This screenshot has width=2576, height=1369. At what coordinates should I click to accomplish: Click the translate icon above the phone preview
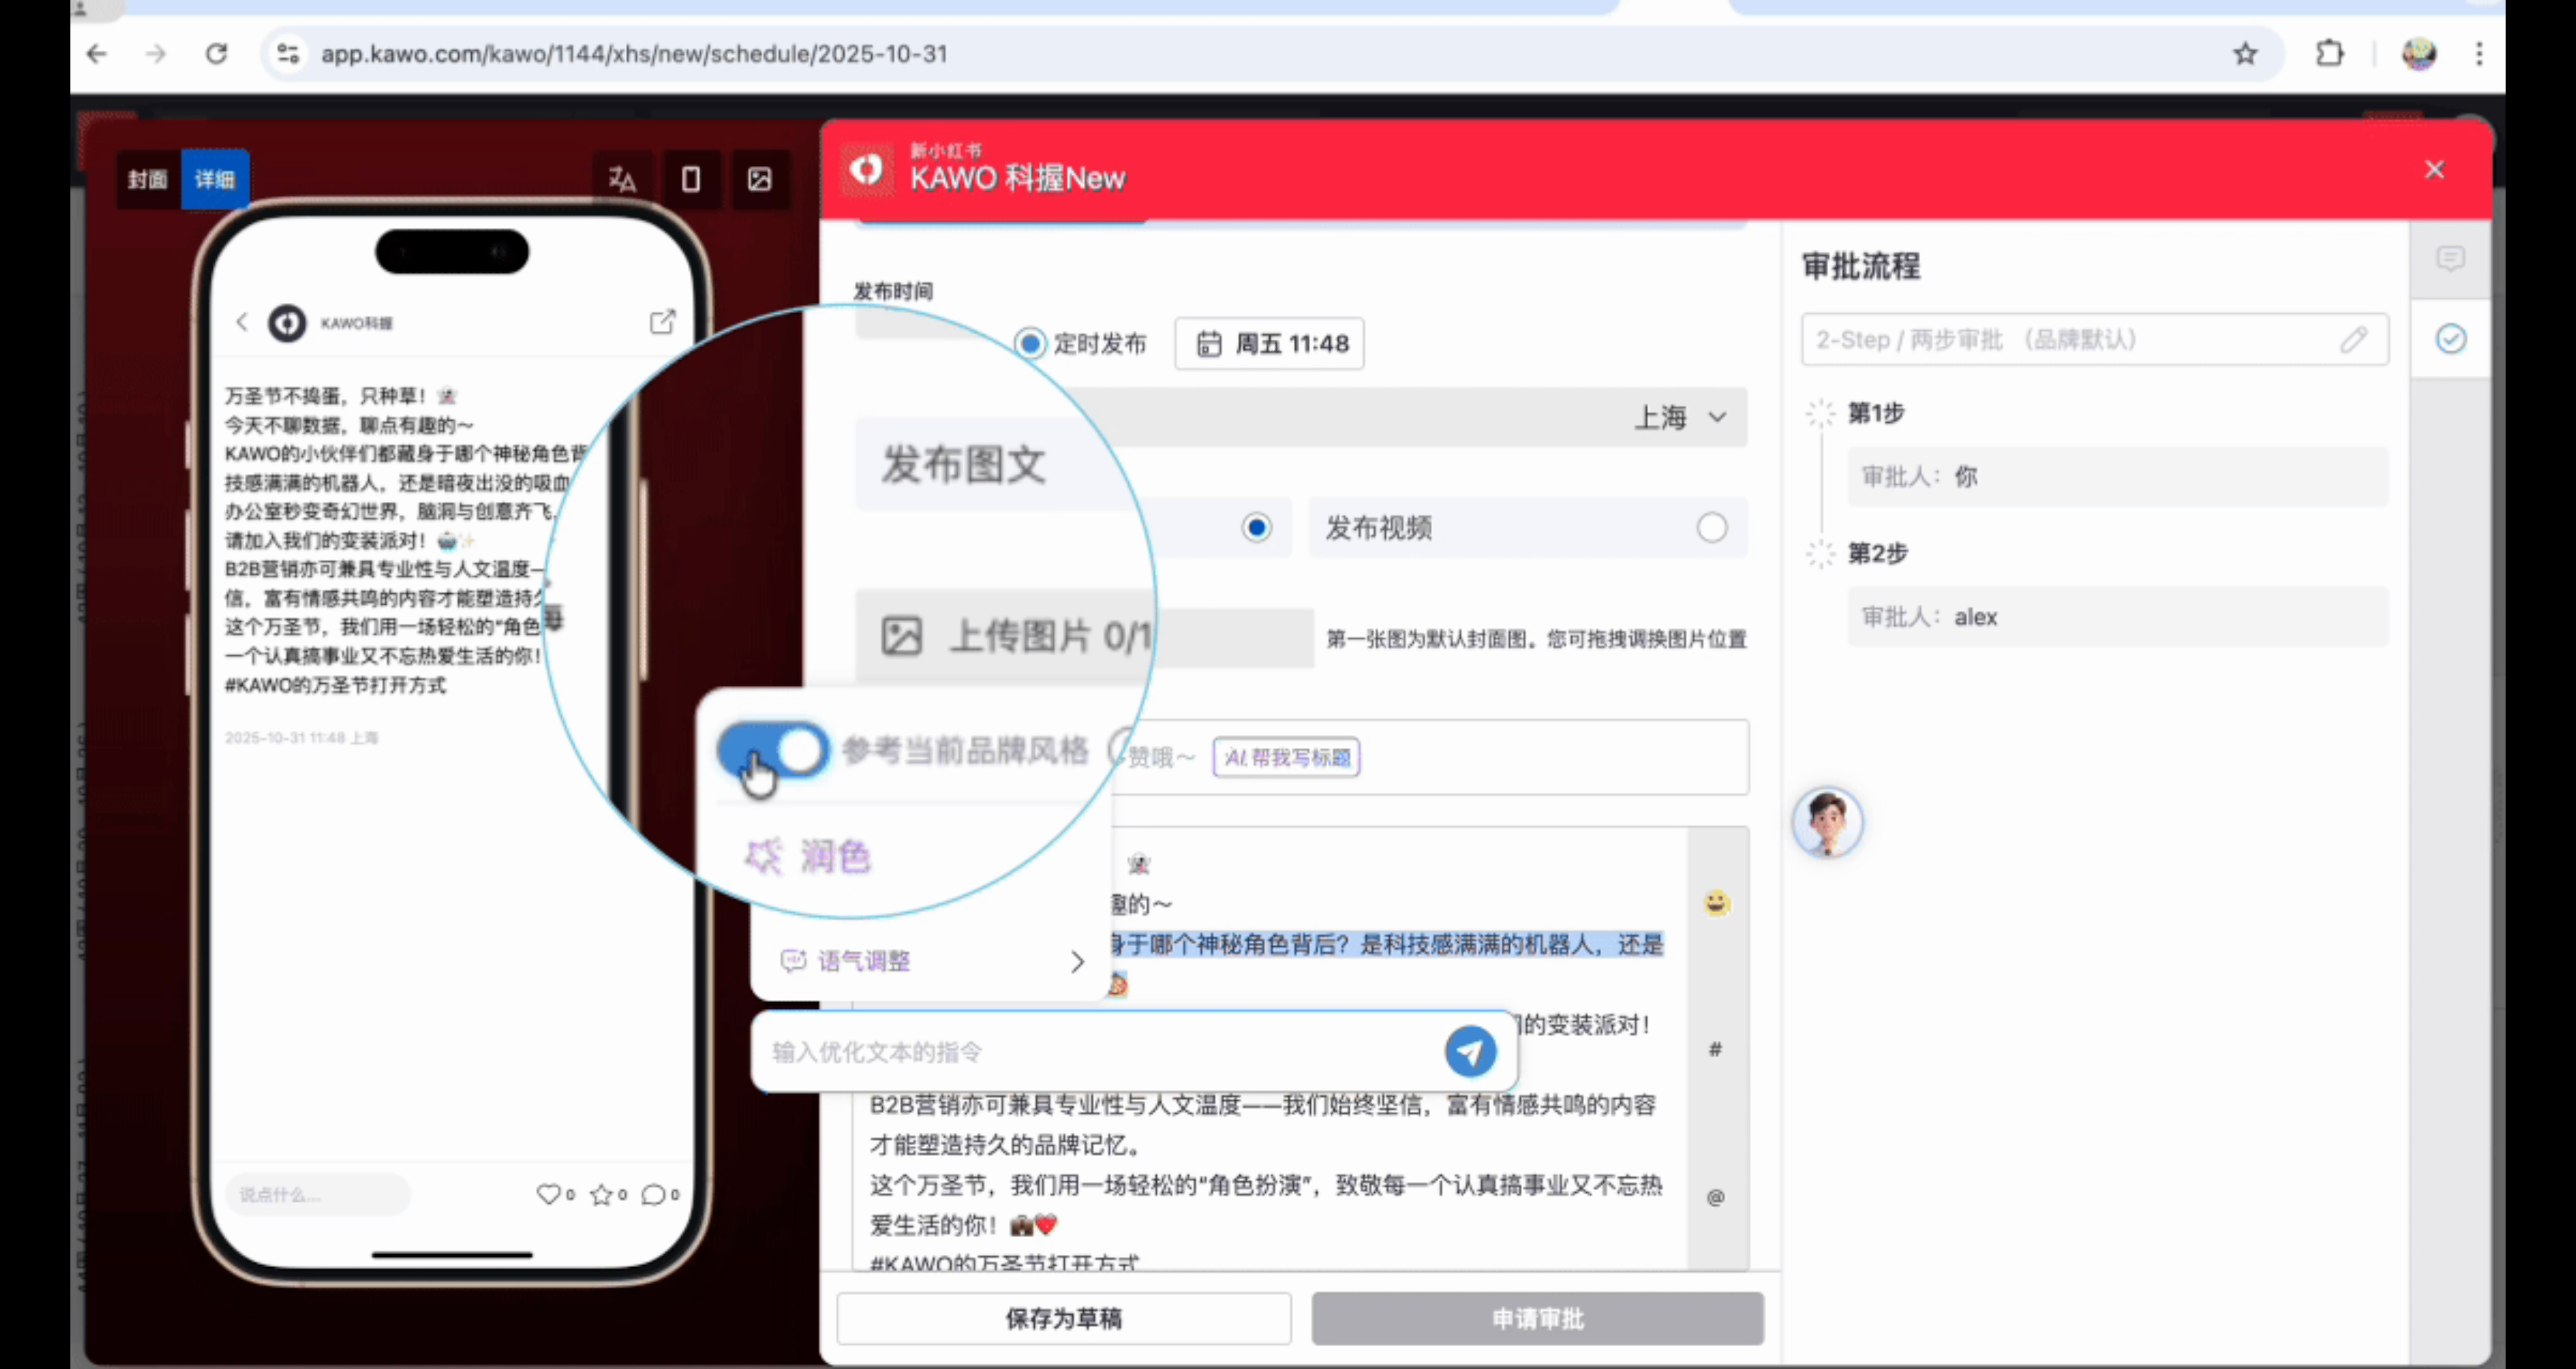tap(622, 180)
